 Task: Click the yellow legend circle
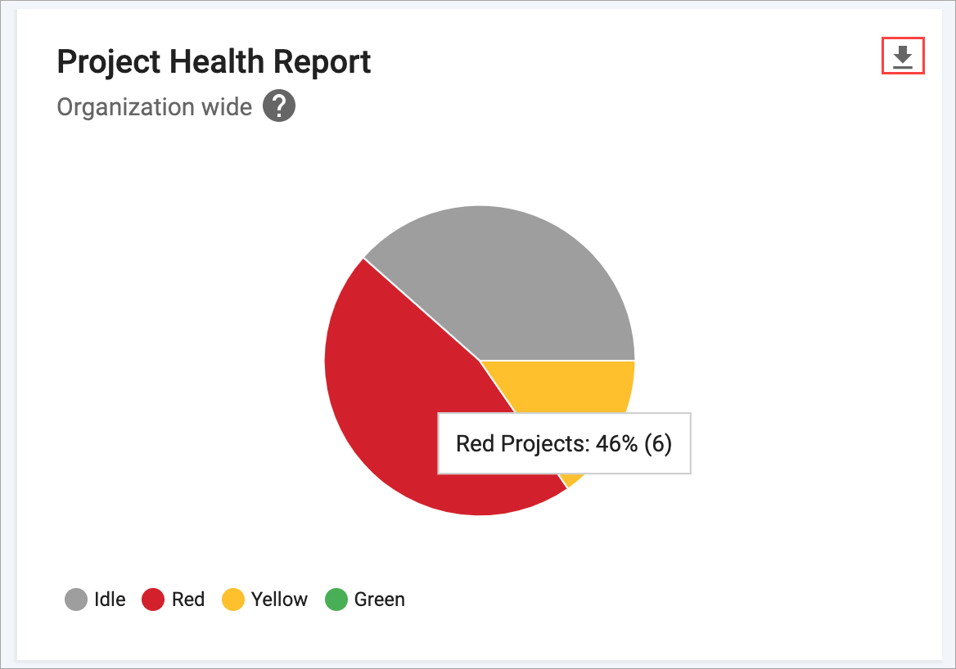[233, 599]
